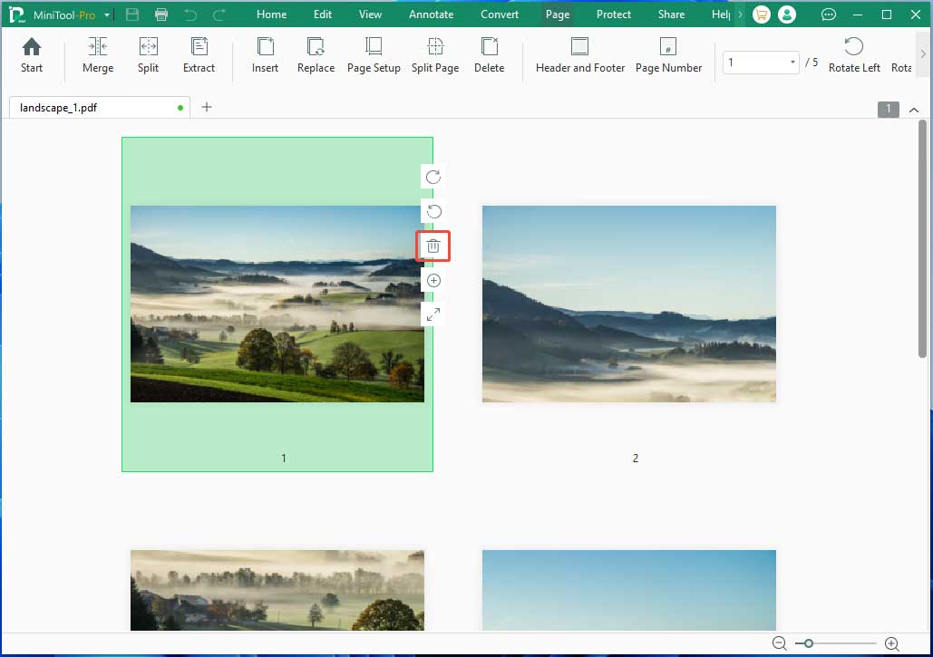Viewport: 933px width, 657px height.
Task: Open the feedback chat bubble icon
Action: [829, 14]
